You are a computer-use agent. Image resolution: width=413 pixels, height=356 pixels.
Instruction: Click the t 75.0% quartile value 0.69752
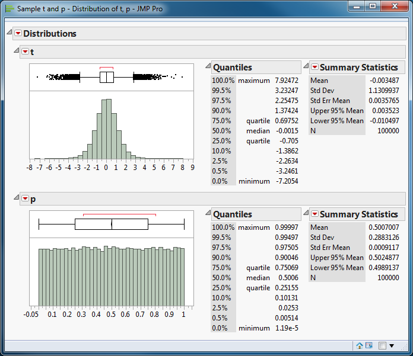[287, 121]
